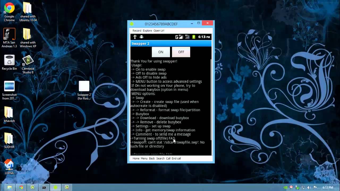Open File Explorer from the taskbar
This screenshot has height=191, width=340.
(9, 187)
